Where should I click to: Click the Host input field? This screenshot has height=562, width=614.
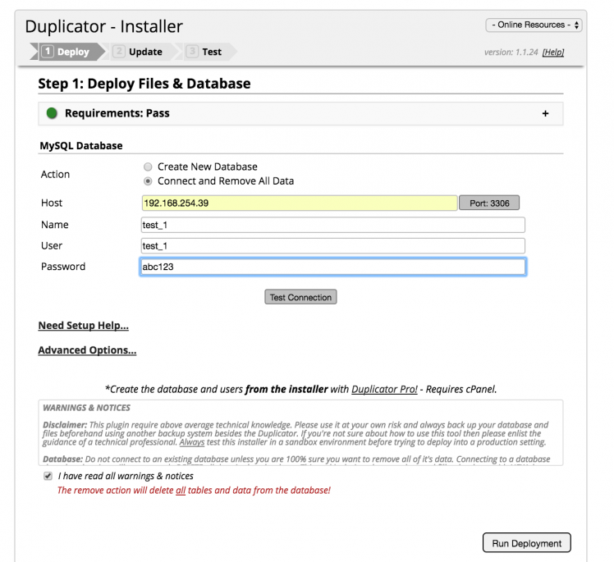pyautogui.click(x=300, y=203)
